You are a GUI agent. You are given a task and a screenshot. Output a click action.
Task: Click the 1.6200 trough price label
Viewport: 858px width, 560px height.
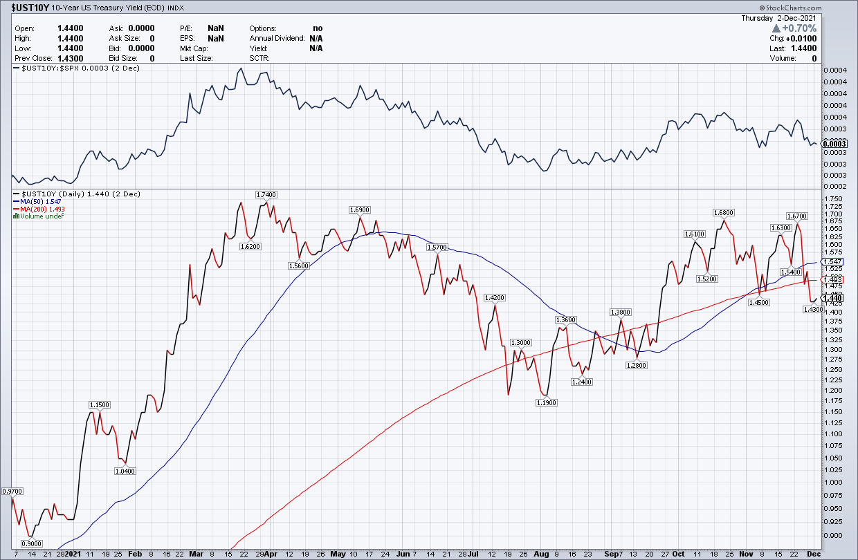point(250,245)
